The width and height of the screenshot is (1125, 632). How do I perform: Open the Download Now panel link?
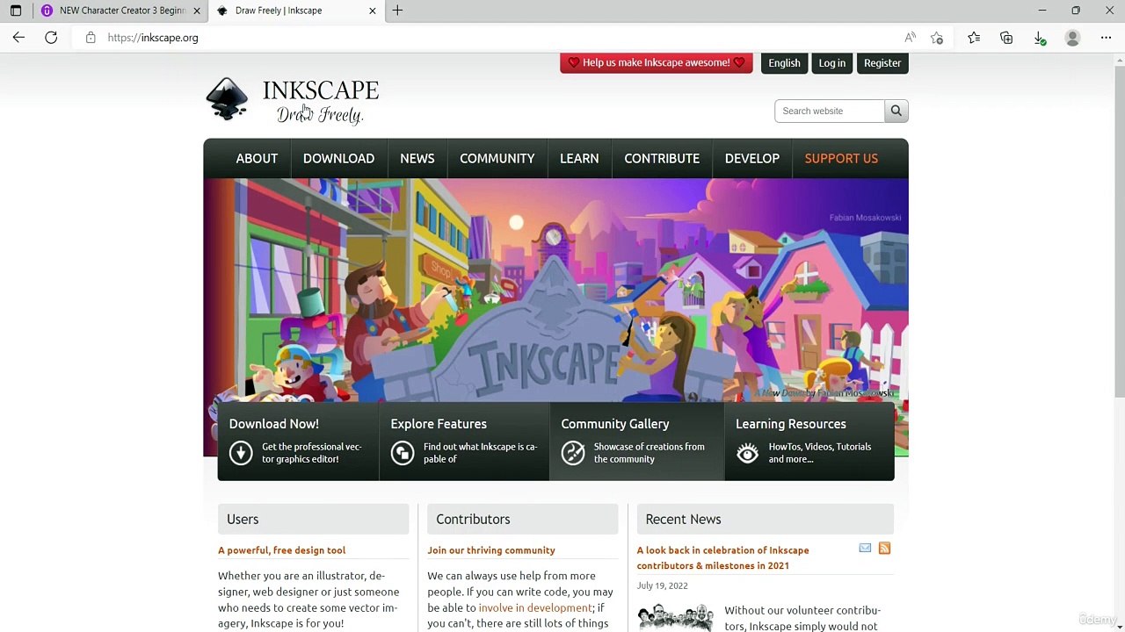(x=298, y=442)
